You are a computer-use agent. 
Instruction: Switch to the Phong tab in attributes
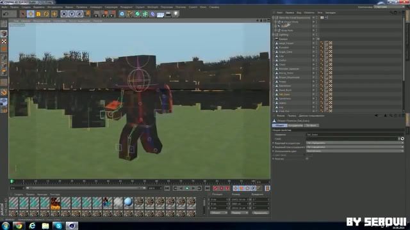(x=311, y=125)
